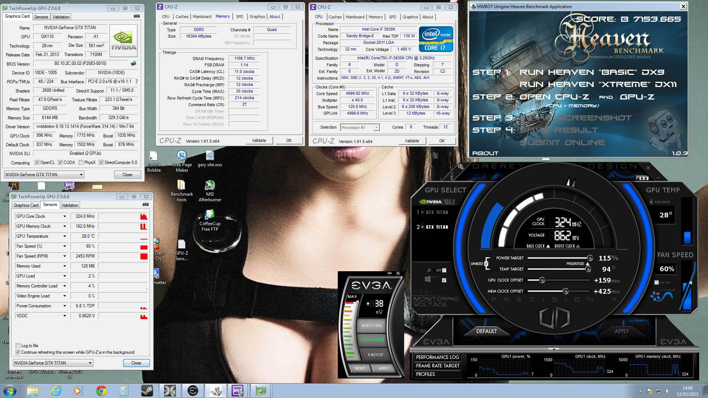The width and height of the screenshot is (708, 398).
Task: Uncheck Continue refreshing while GPU-Z in background
Action: (x=18, y=352)
